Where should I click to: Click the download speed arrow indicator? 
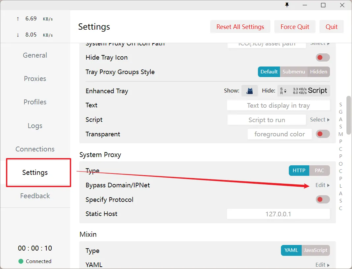[18, 35]
